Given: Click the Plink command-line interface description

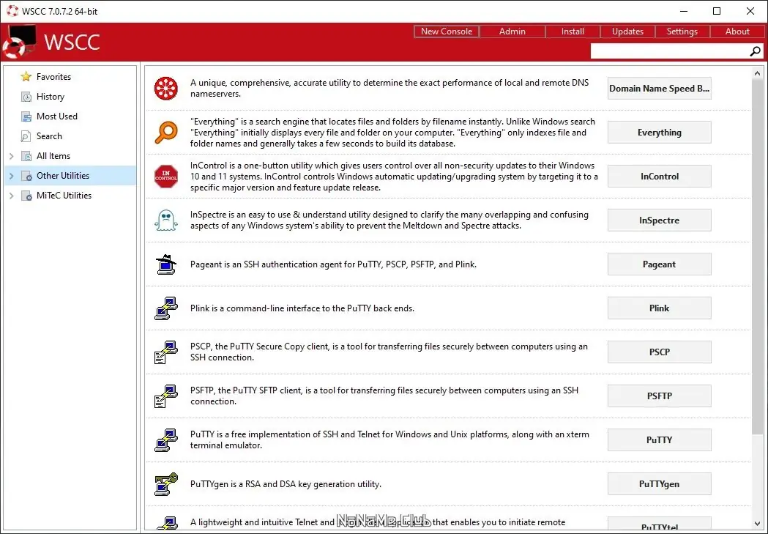Looking at the screenshot, I should pyautogui.click(x=302, y=308).
